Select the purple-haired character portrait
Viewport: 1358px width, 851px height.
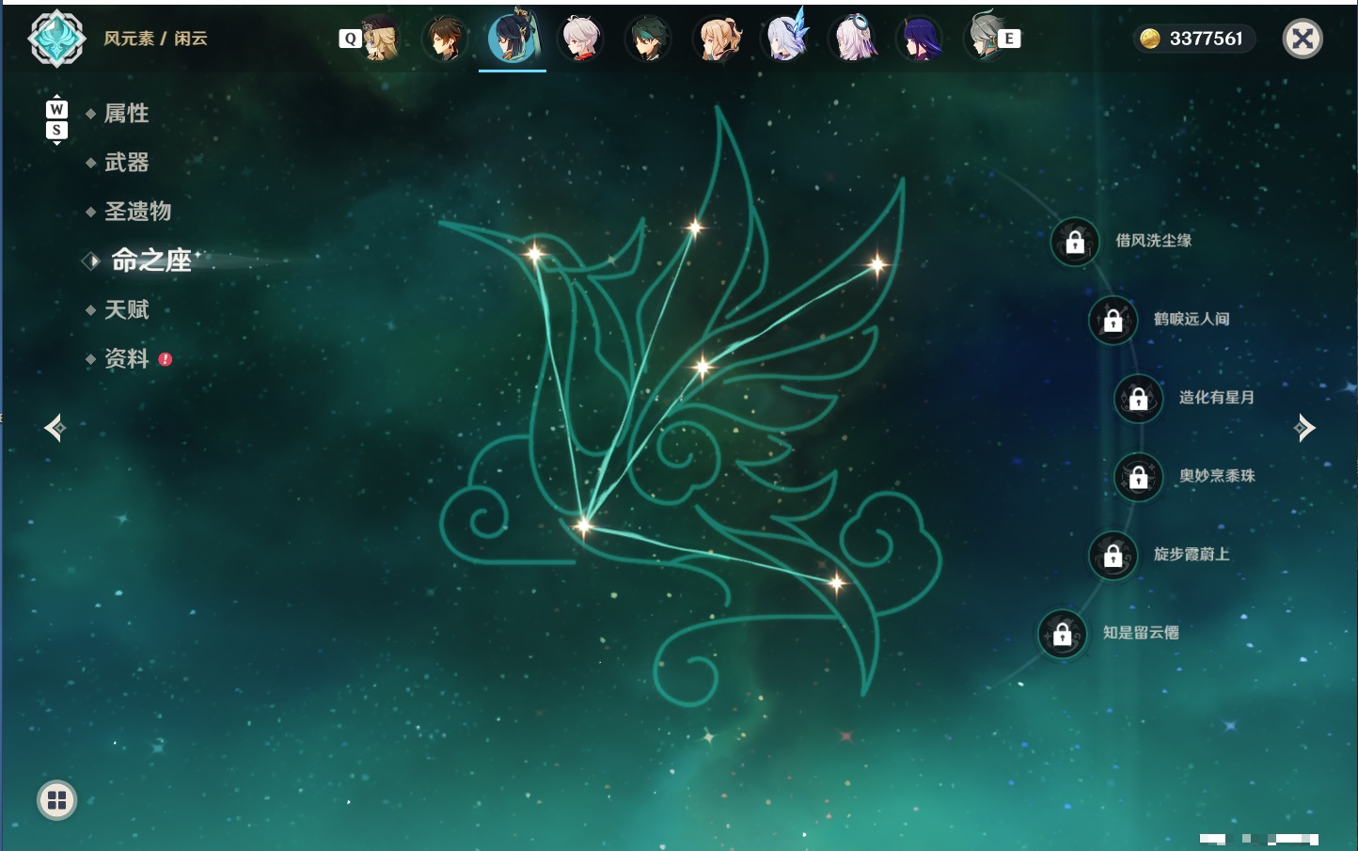[x=920, y=39]
